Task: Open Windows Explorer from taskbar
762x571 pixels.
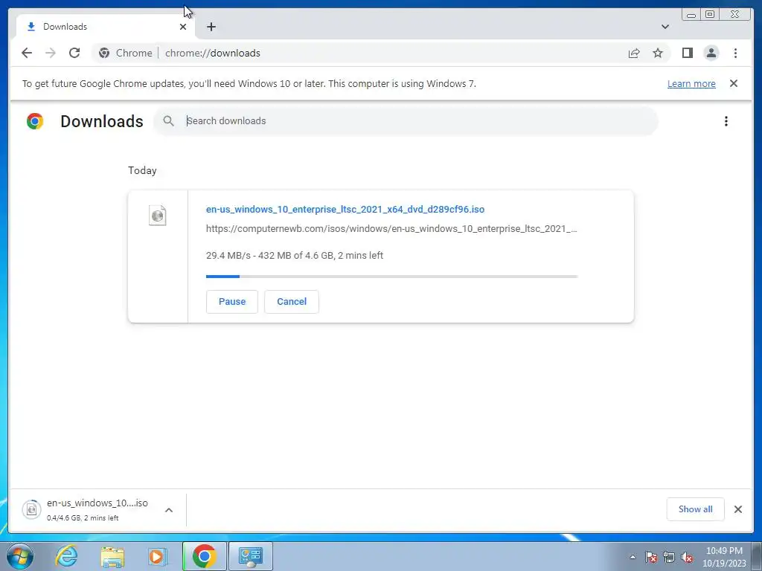Action: (112, 556)
